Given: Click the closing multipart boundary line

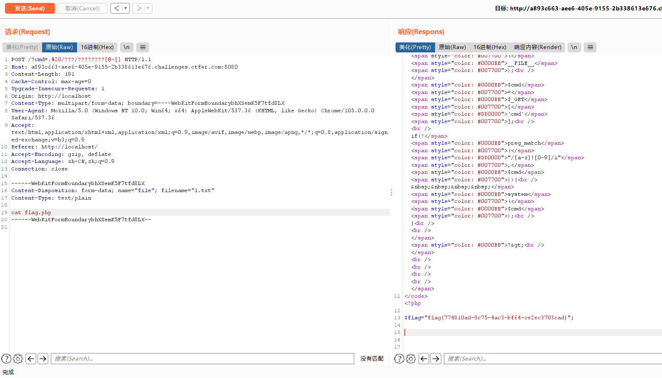Looking at the screenshot, I should tap(81, 220).
